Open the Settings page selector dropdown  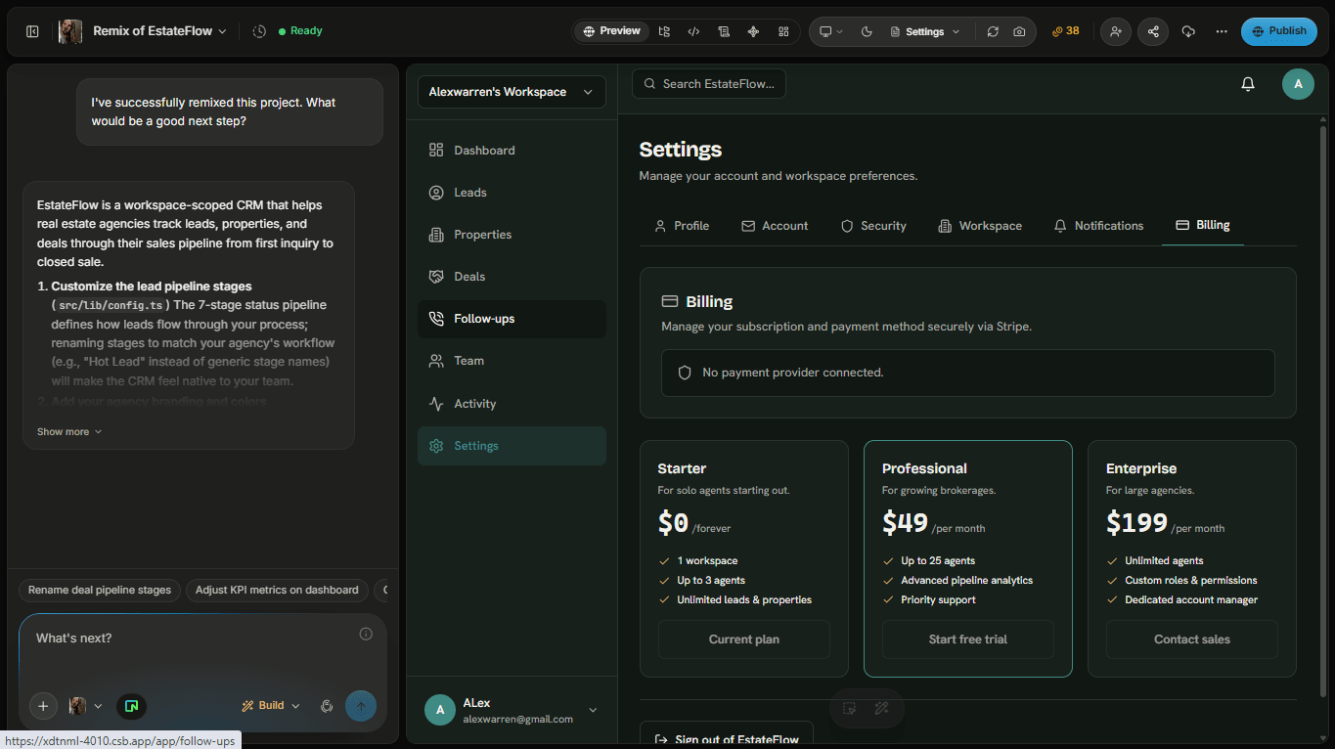click(925, 31)
